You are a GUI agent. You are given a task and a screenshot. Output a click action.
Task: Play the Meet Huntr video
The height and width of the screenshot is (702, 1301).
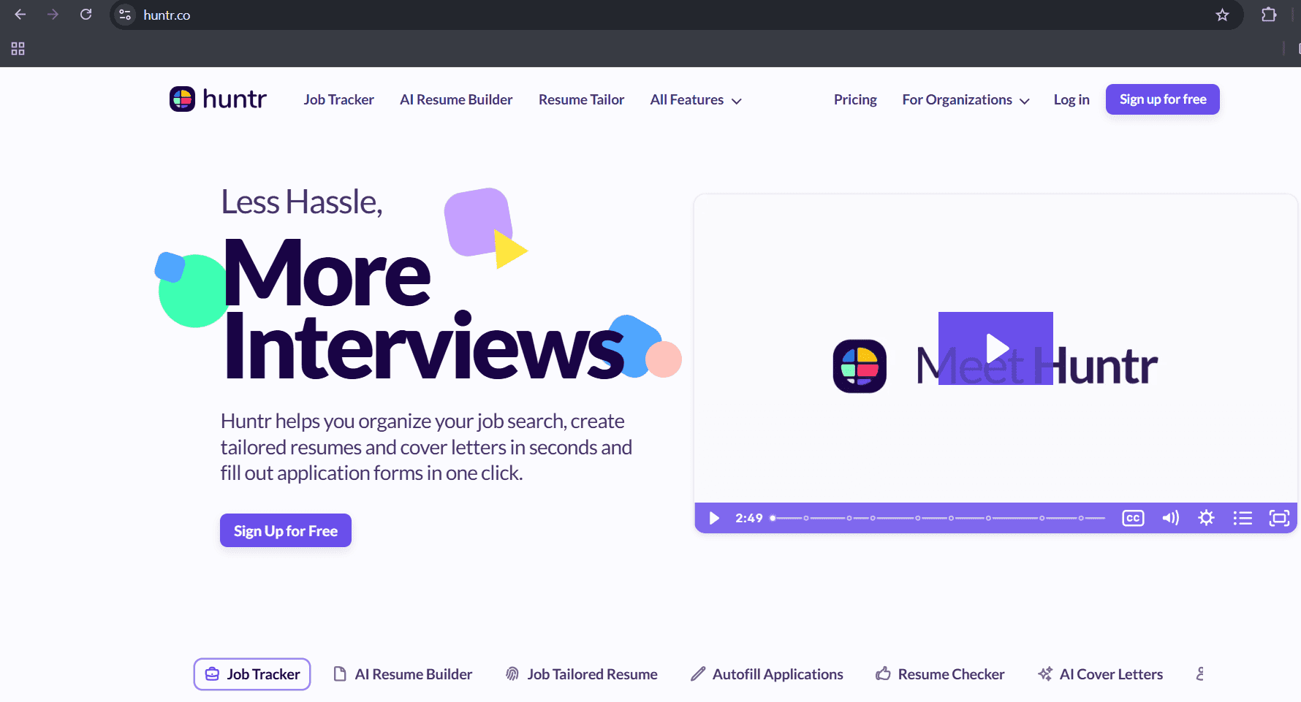[x=995, y=348]
